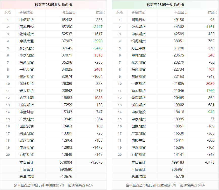Click 会员简称 header in short table
219x190 pixels.
[x=138, y=13]
